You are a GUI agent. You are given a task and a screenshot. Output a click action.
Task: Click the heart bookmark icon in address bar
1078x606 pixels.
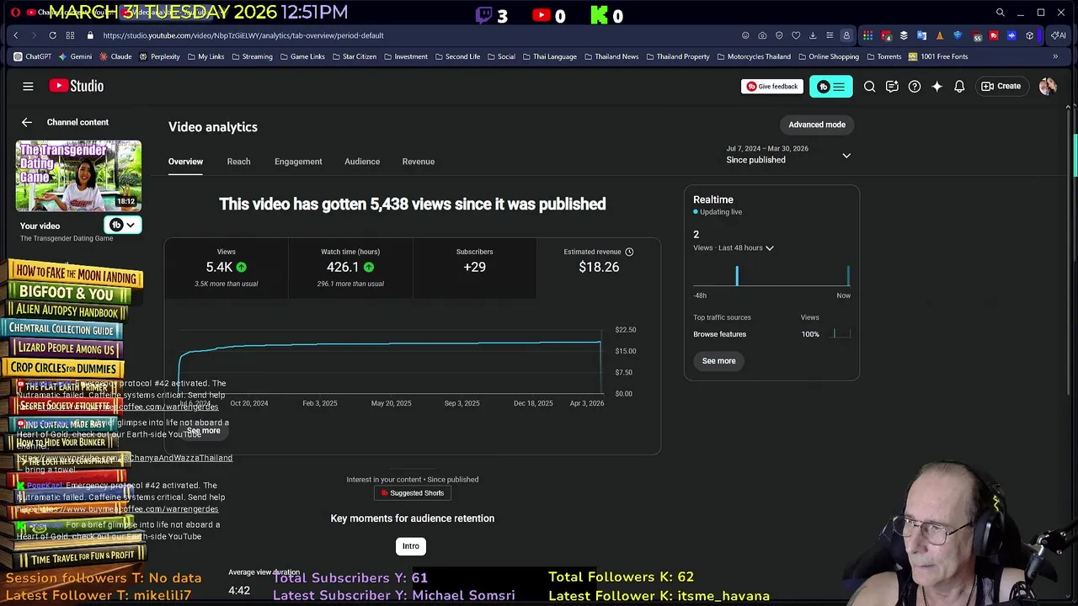pos(796,35)
